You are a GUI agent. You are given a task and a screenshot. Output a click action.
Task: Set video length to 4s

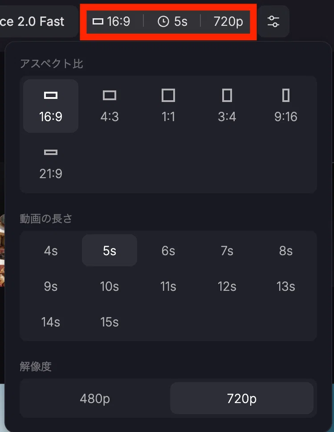(x=51, y=250)
